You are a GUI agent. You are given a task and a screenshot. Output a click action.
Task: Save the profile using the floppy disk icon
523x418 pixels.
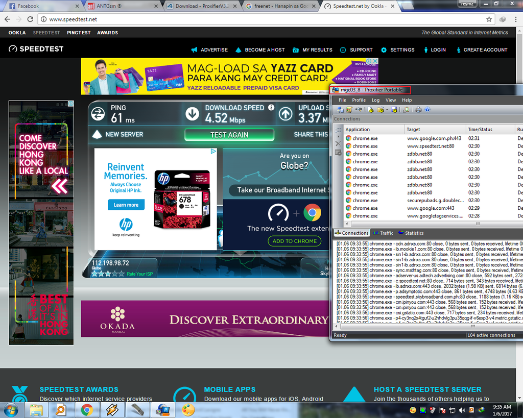[x=394, y=110]
